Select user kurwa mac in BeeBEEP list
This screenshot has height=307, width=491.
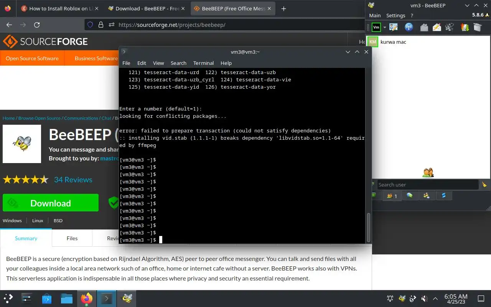[428, 42]
